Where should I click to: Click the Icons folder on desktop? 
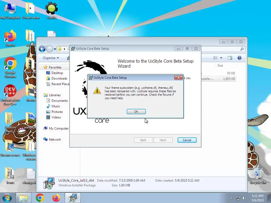10,176
